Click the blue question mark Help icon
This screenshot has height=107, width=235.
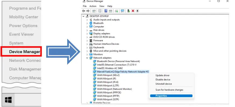tap(106, 11)
